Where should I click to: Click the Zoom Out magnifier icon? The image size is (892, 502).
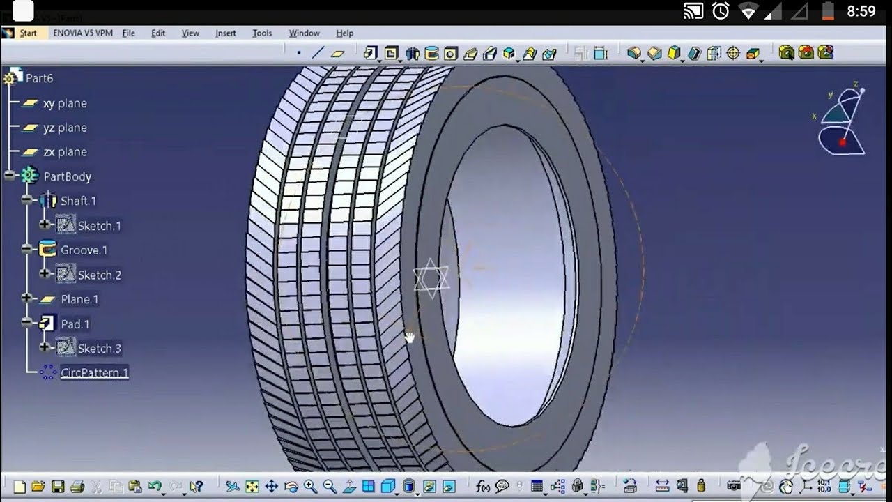pos(330,487)
